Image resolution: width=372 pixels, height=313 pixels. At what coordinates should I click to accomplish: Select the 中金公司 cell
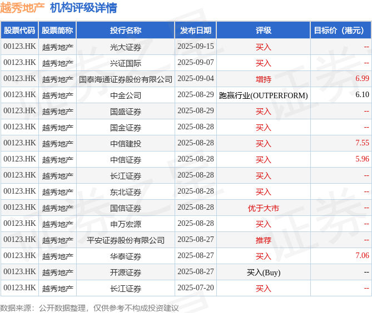[126, 95]
